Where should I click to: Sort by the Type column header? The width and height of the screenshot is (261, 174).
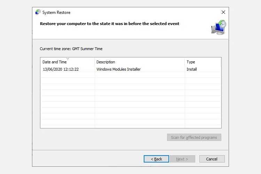(191, 62)
